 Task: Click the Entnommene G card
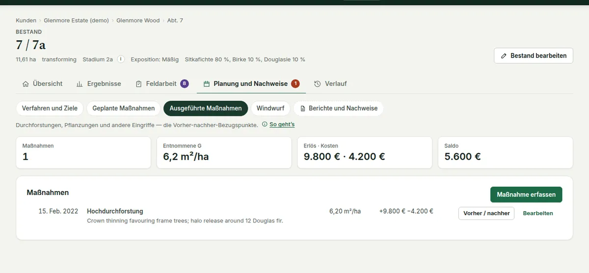tap(224, 153)
